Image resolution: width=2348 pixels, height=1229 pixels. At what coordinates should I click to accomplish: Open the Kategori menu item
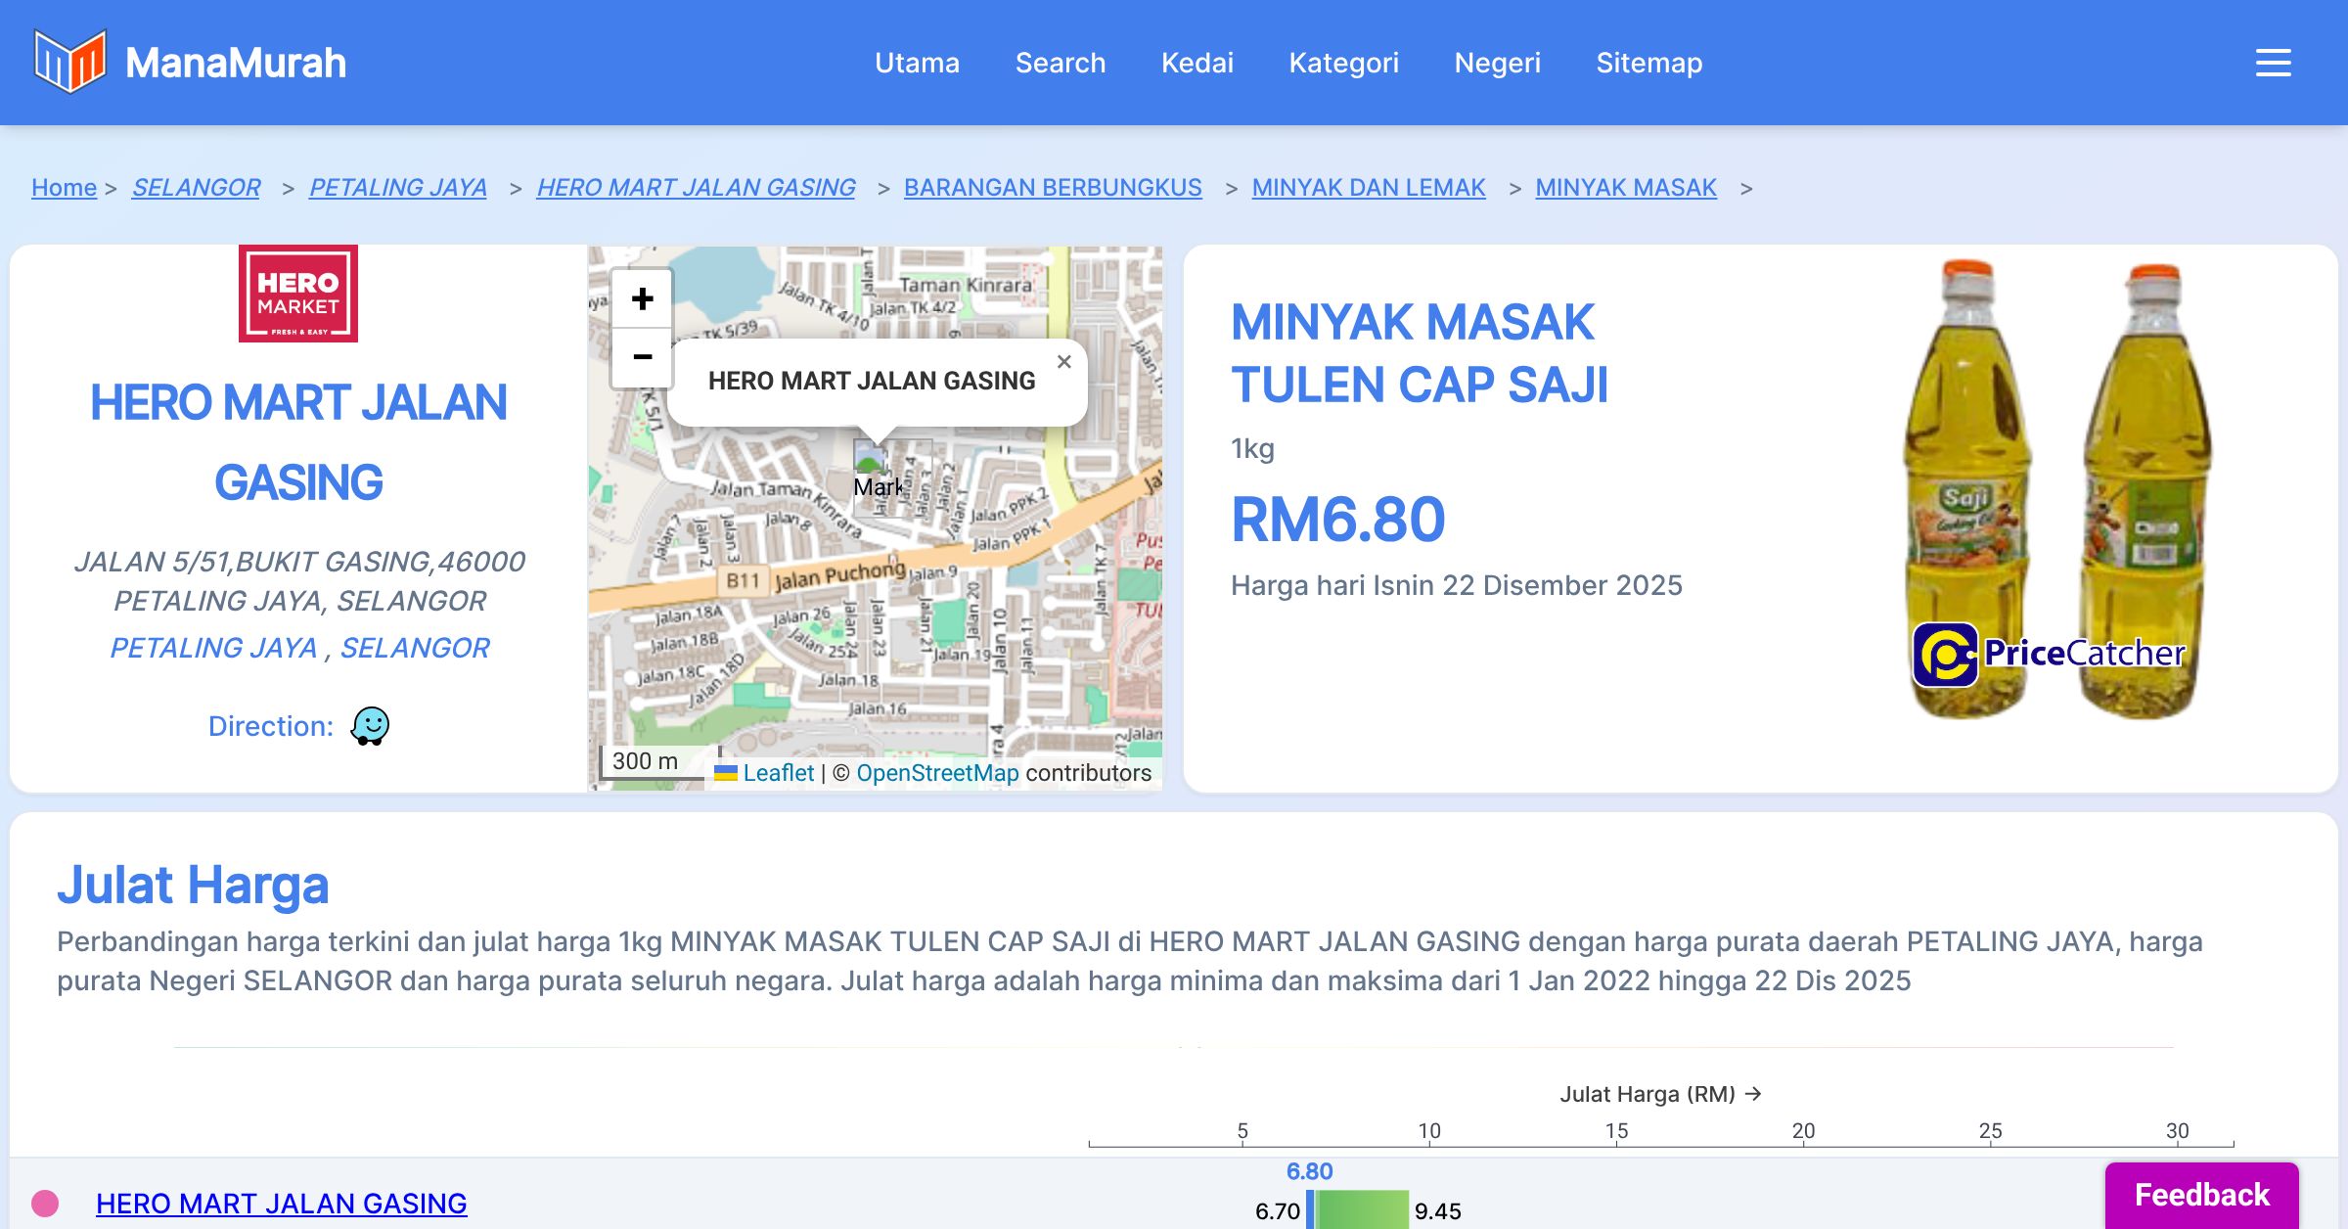(1343, 63)
